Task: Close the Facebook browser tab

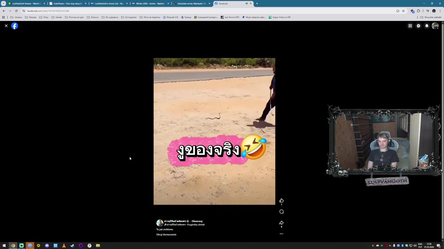Action: point(251,3)
